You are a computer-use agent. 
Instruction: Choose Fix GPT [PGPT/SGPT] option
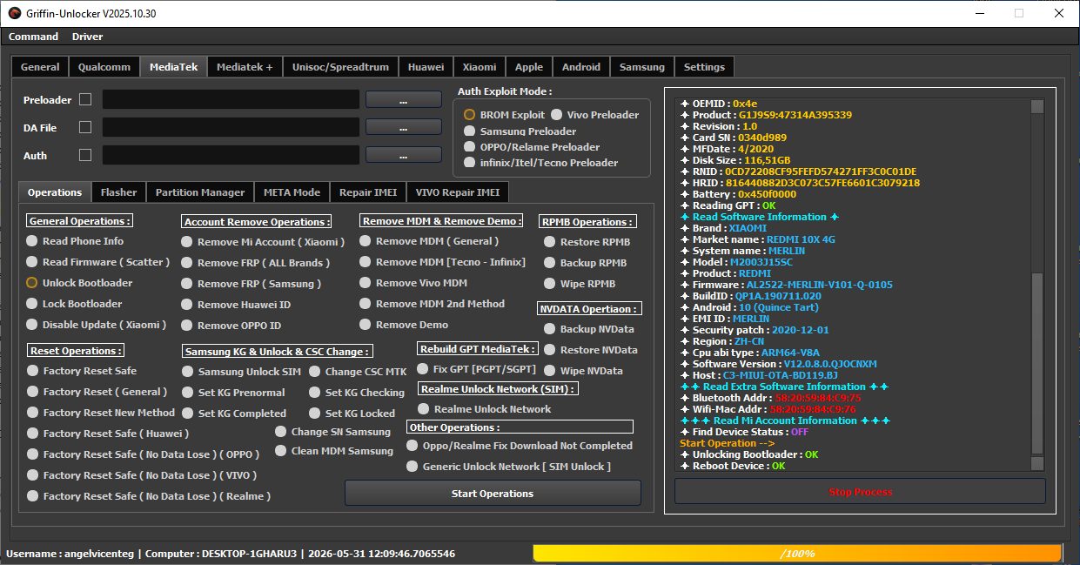tap(476, 369)
